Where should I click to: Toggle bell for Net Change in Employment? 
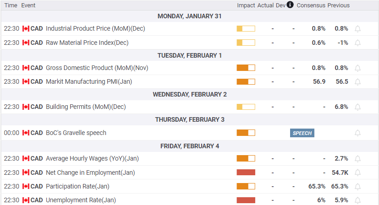(357, 173)
